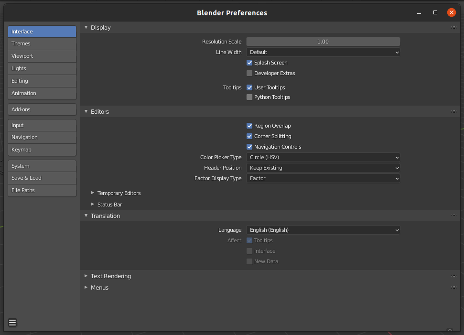The width and height of the screenshot is (464, 335).
Task: Toggle the Splash Screen checkbox
Action: coord(249,63)
